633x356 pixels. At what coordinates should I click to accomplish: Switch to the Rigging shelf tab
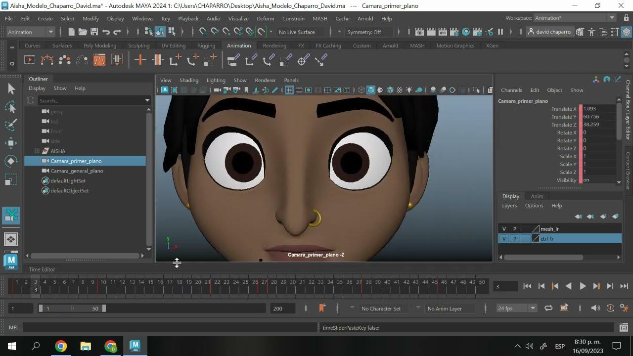(x=206, y=45)
